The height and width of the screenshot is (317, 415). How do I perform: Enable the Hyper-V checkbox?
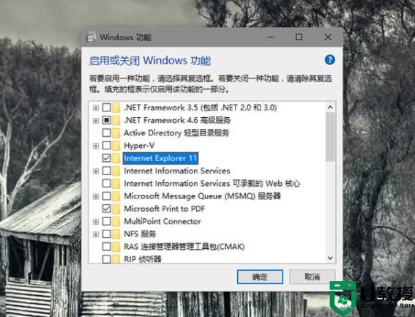pos(107,146)
